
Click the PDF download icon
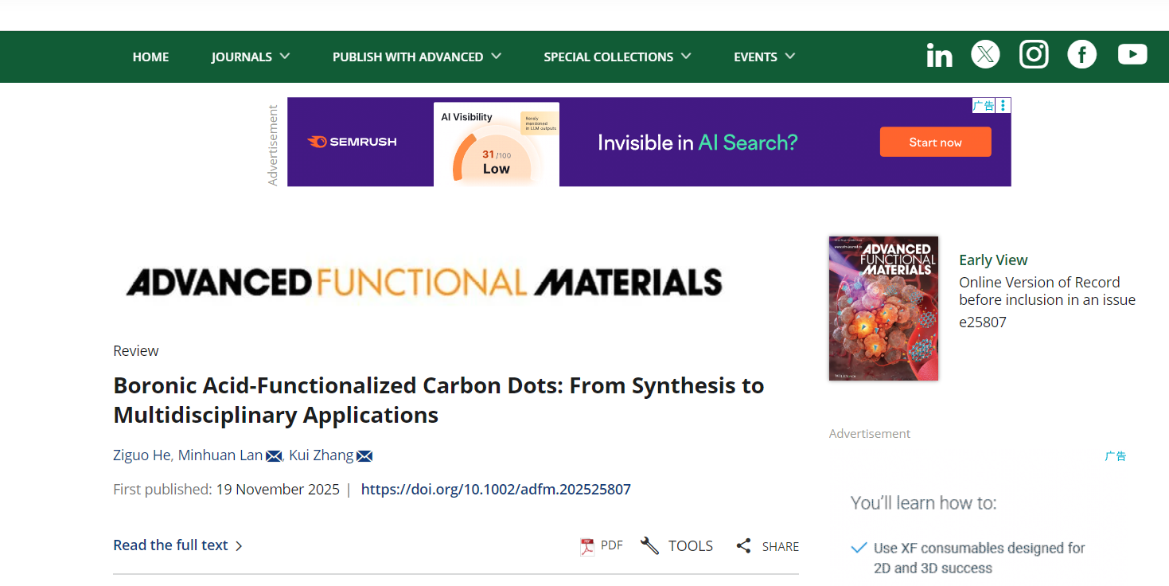coord(587,546)
